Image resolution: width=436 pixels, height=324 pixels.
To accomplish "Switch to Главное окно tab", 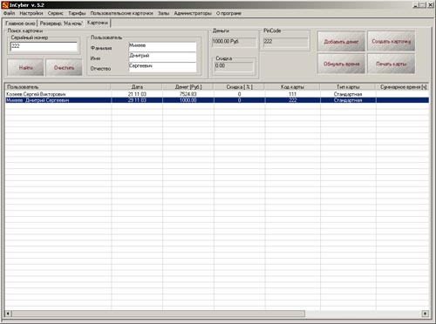I will pos(20,24).
